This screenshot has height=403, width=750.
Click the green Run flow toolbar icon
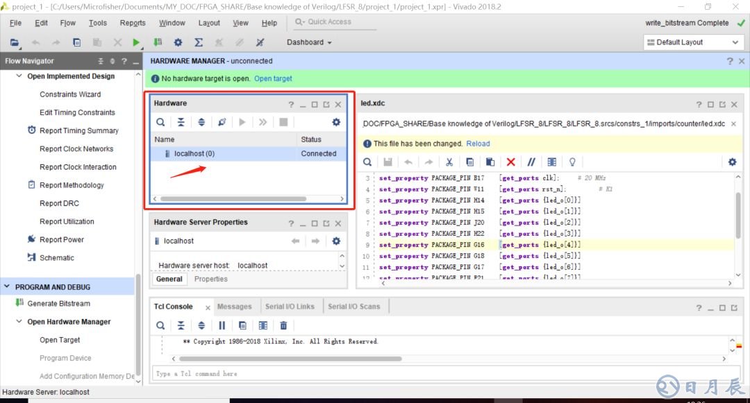point(136,42)
